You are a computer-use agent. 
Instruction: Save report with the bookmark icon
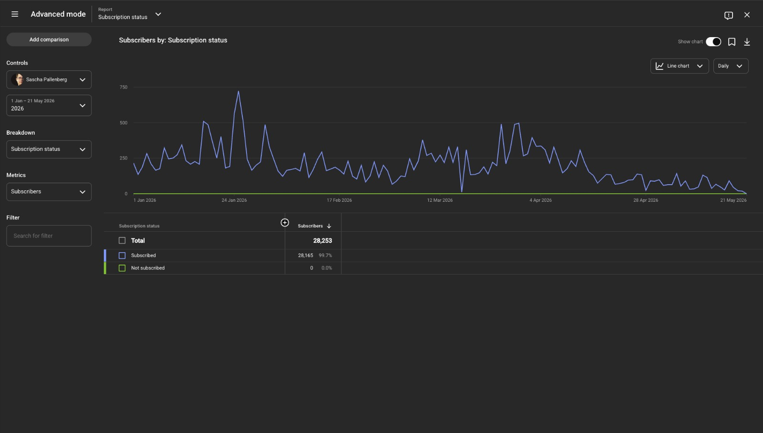coord(732,42)
